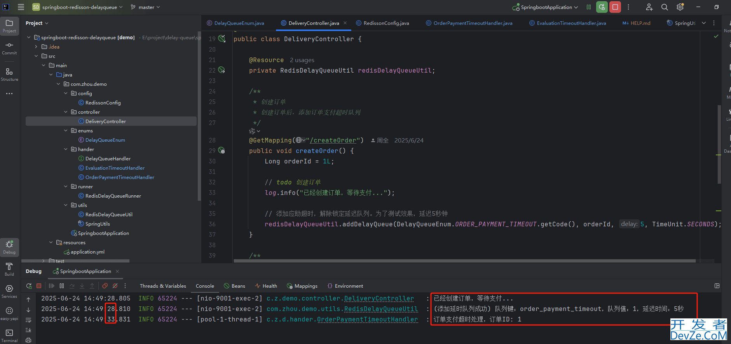
Task: Switch to OrderPaymentTimeoutHandler.java tab
Action: pos(469,23)
